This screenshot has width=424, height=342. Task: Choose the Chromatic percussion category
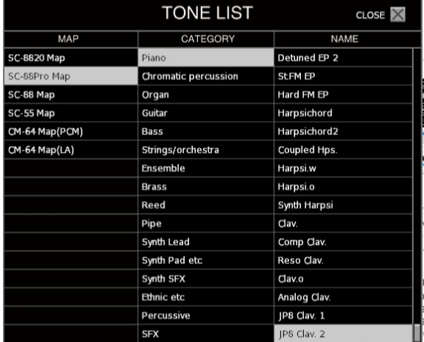point(206,76)
